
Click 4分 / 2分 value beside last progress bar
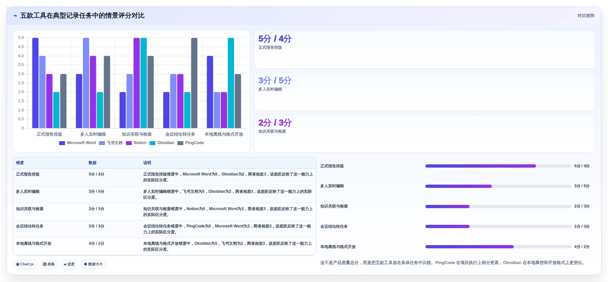pos(582,247)
